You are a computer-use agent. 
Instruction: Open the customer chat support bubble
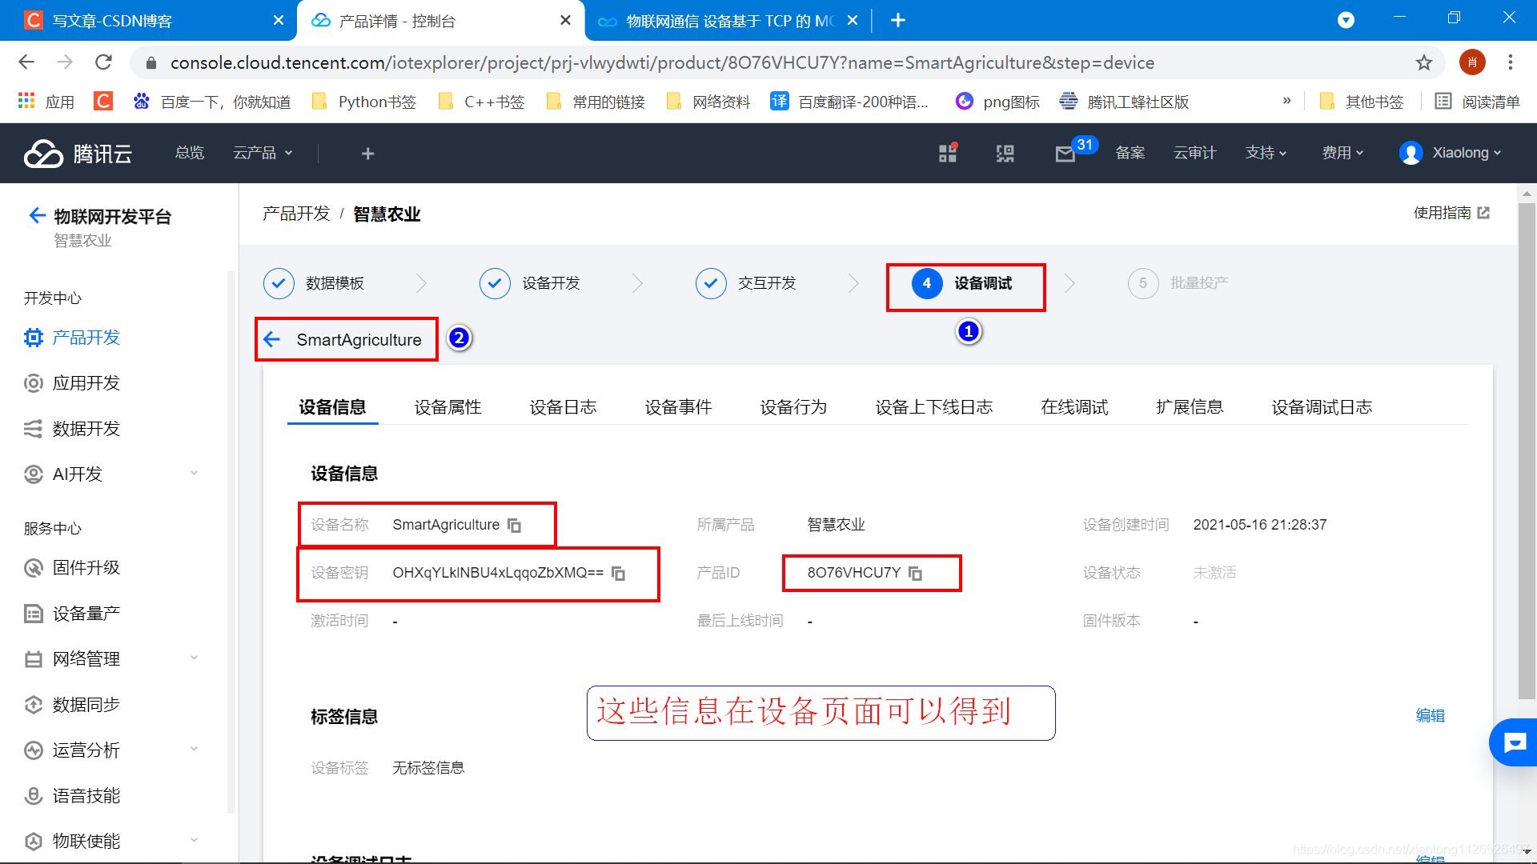pos(1514,743)
